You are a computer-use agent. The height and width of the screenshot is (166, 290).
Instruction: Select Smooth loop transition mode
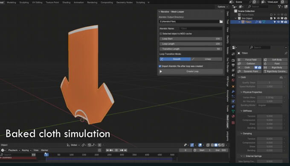[x=175, y=59]
